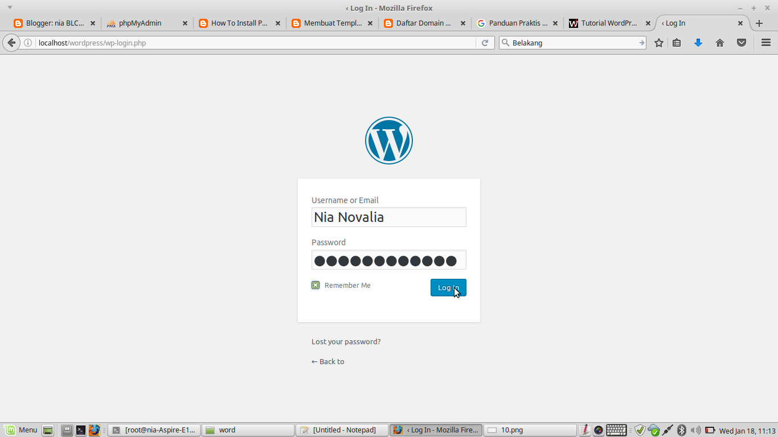
Task: Open the Lost your password? link
Action: coord(346,341)
